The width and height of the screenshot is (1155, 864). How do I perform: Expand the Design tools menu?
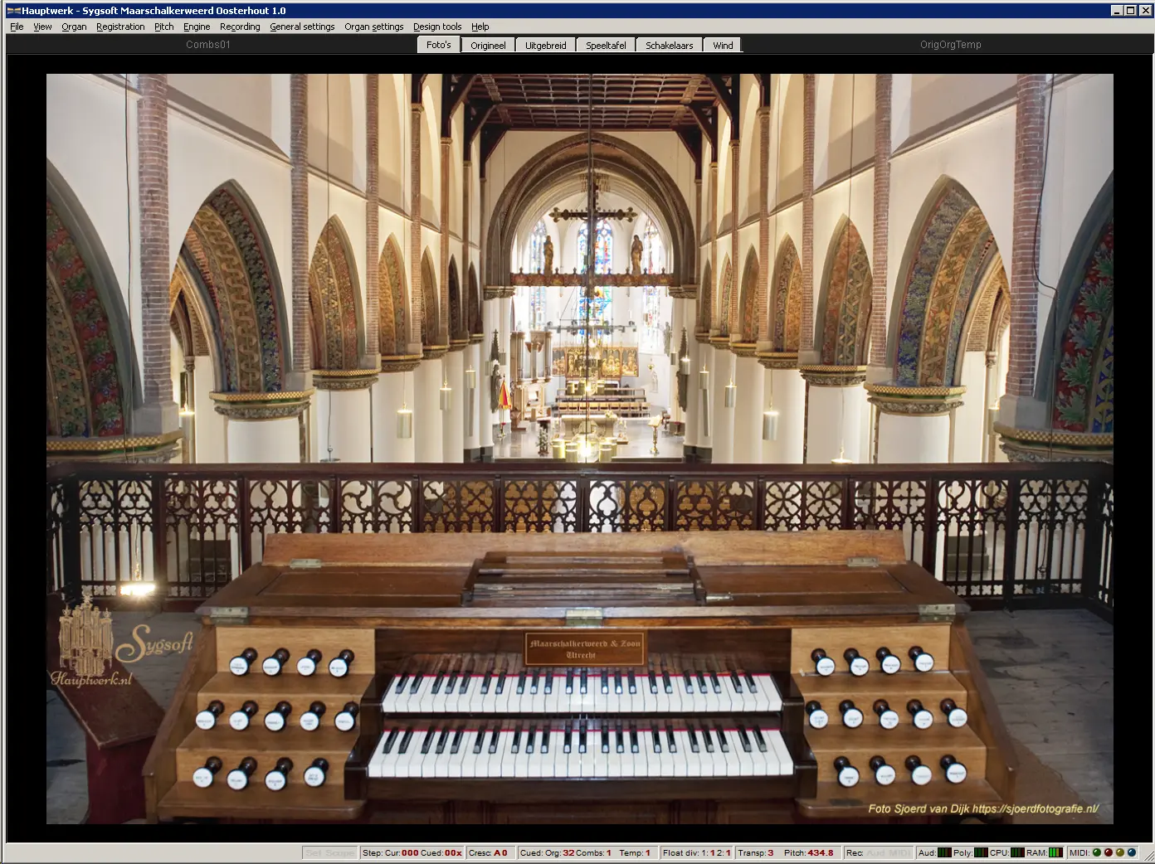coord(437,27)
